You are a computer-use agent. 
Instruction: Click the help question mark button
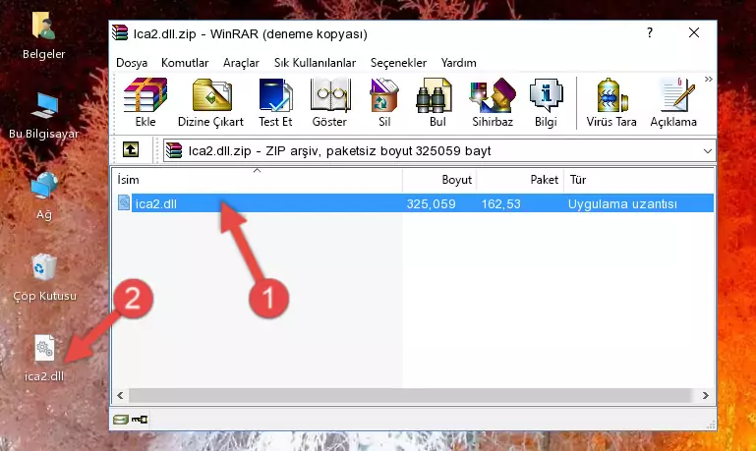(x=650, y=32)
